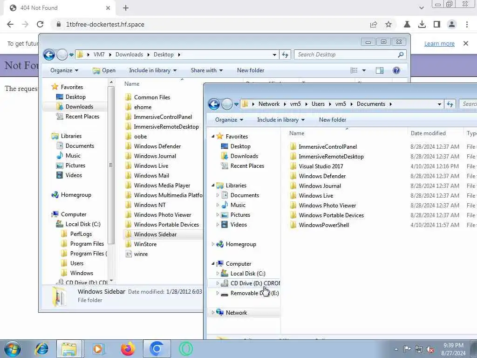Open Include in library dropdown in Desktop window
The height and width of the screenshot is (358, 477).
[153, 70]
